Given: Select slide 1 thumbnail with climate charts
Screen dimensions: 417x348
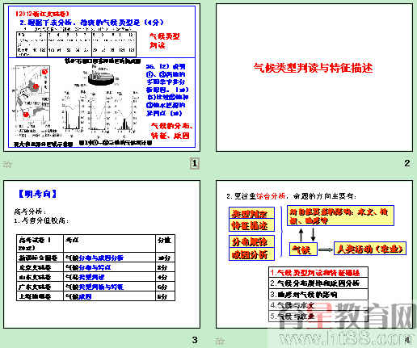Looking at the screenshot, I should 102,78.
